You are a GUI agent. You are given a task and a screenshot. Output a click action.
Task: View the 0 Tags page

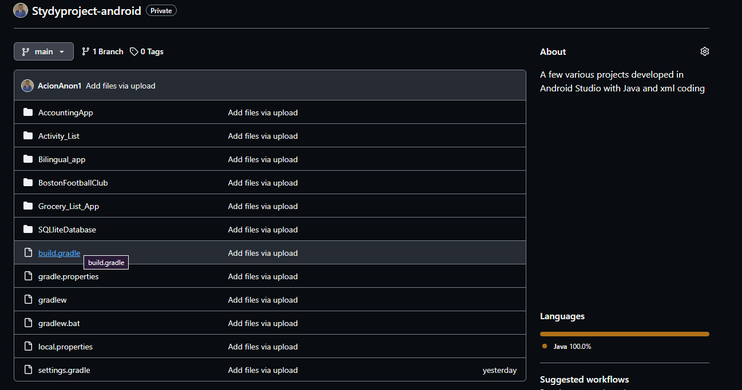click(146, 51)
